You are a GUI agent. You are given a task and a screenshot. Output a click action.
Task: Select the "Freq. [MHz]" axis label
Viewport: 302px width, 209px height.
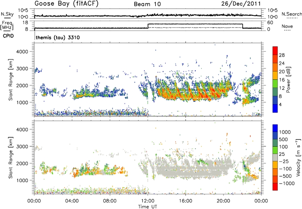click(7, 25)
